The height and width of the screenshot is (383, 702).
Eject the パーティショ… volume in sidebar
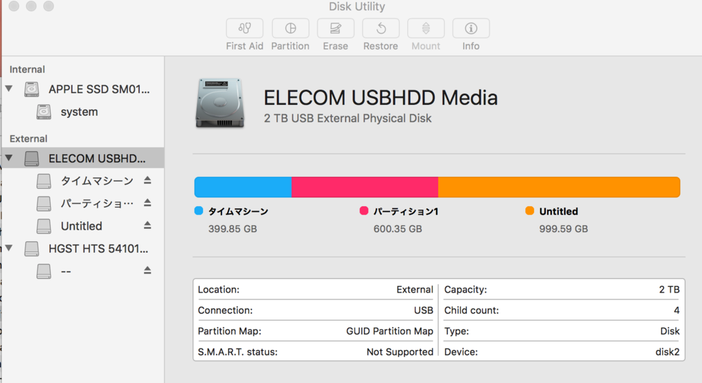(x=147, y=203)
